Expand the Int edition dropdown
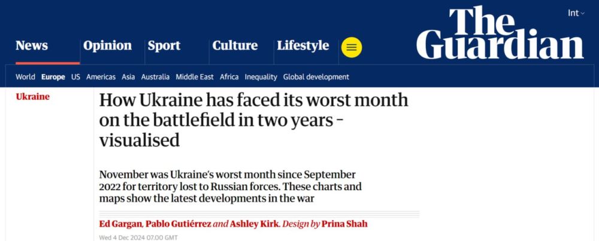599x241 pixels. (576, 13)
